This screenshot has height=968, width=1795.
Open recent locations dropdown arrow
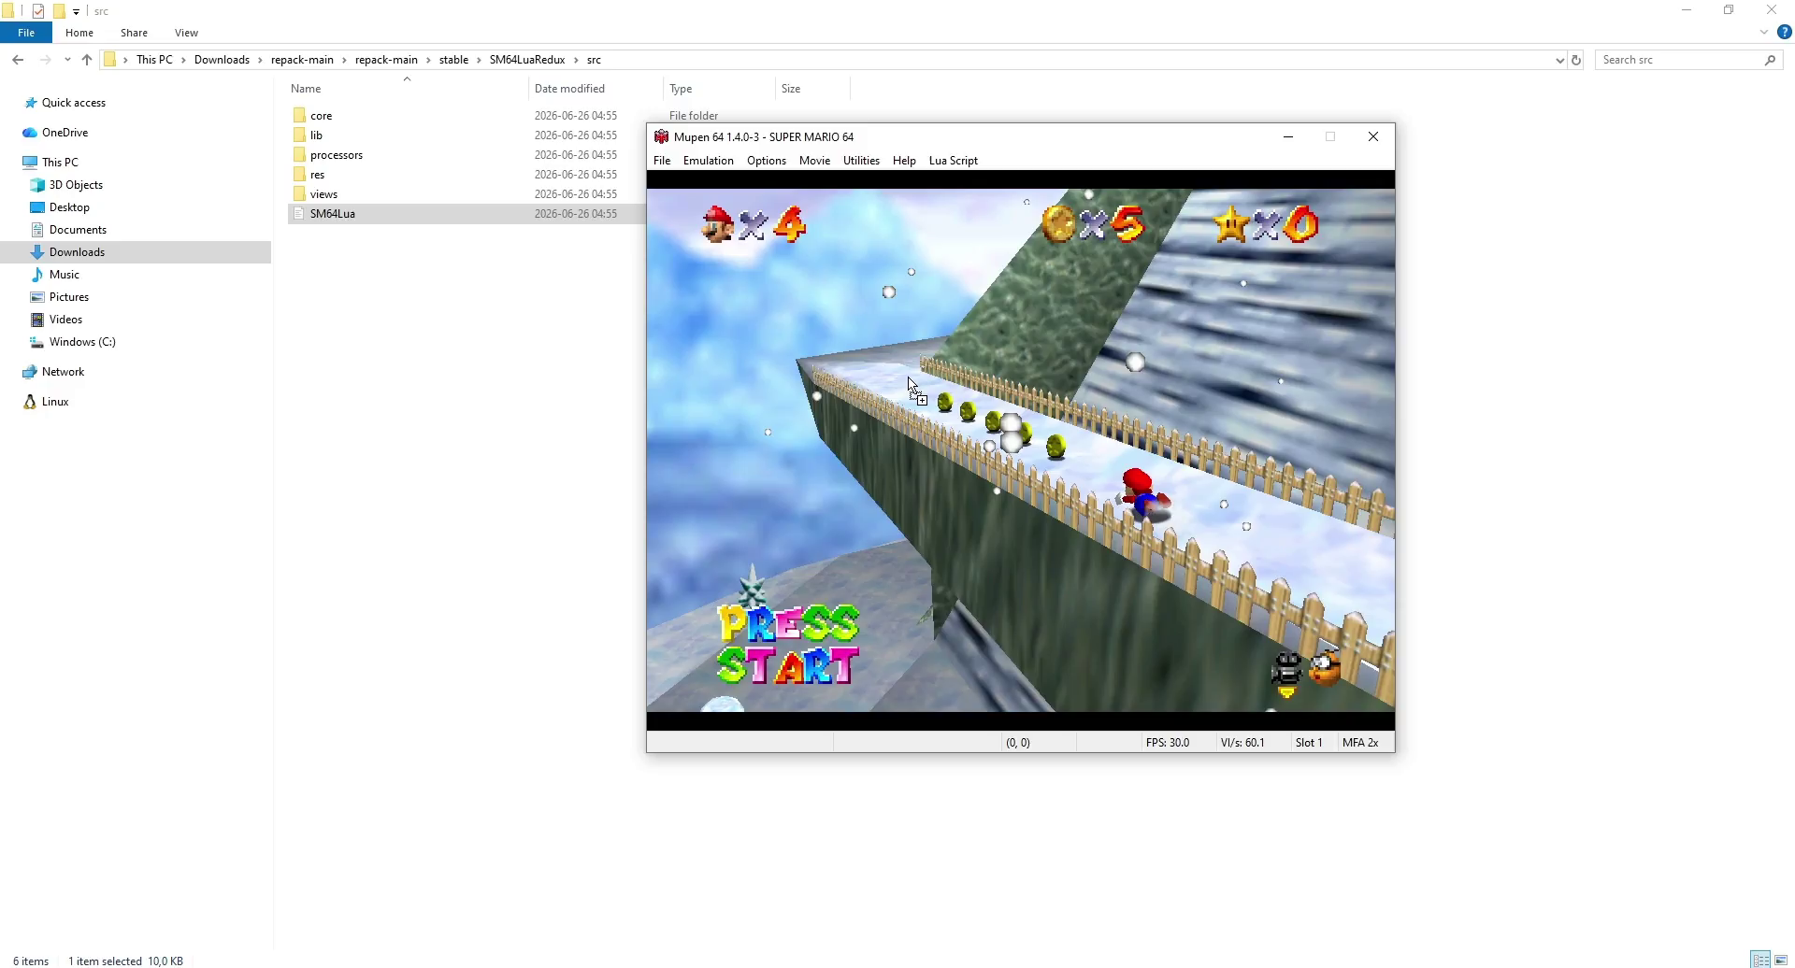pos(67,60)
